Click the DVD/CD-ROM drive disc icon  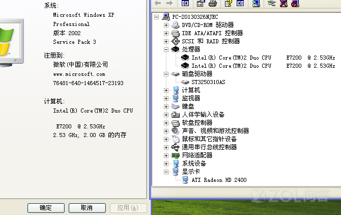(x=175, y=25)
